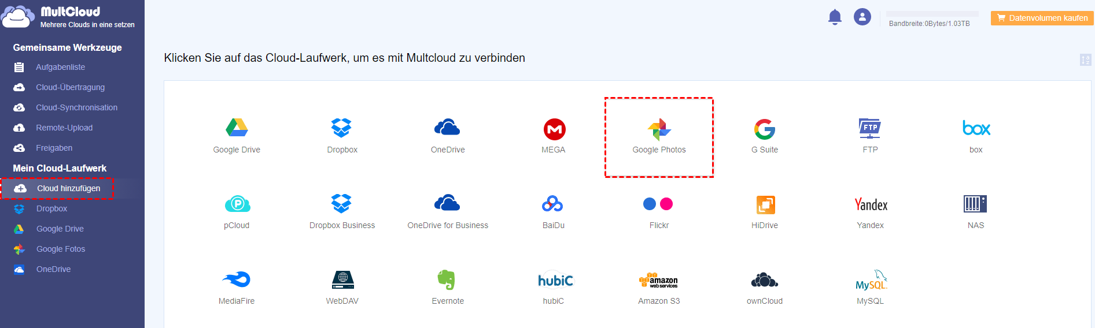Choose the G Suite icon

[765, 129]
